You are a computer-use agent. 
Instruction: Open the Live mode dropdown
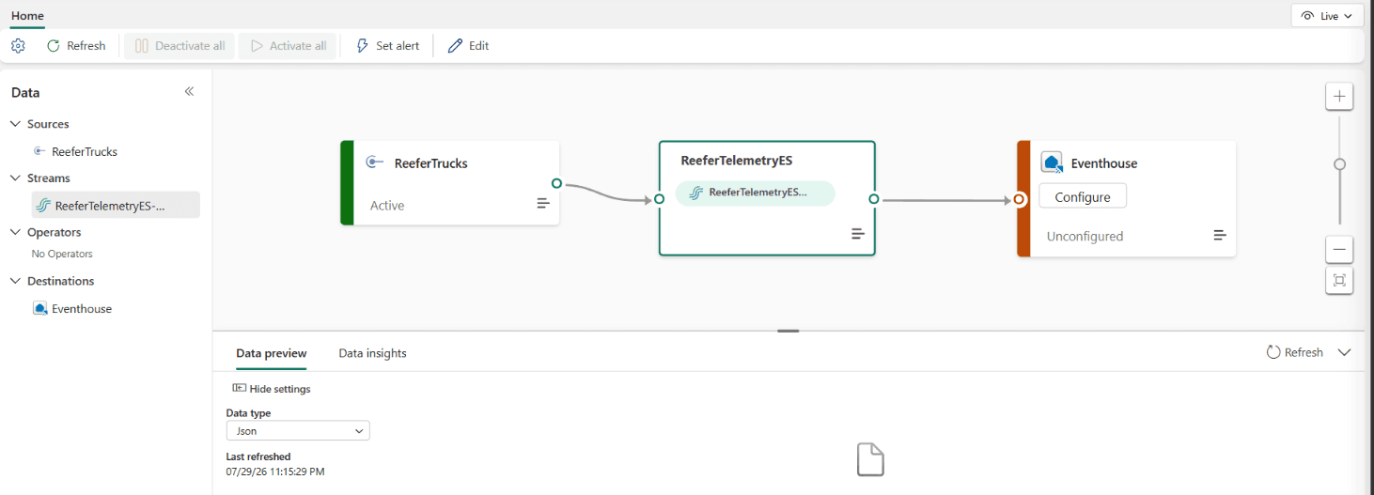tap(1327, 16)
